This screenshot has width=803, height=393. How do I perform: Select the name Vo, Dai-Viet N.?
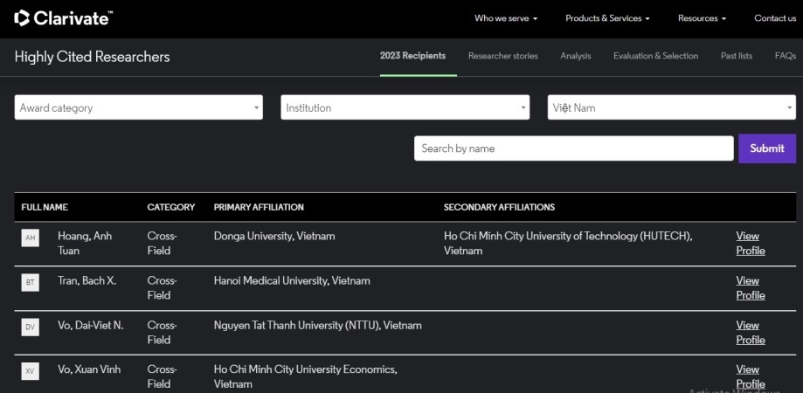(91, 325)
